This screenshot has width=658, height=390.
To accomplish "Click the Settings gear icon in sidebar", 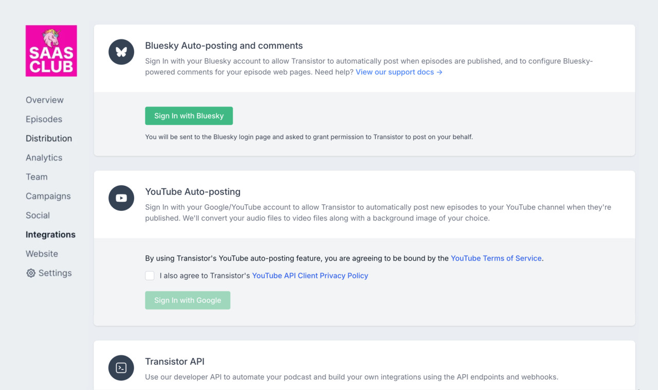I will click(x=31, y=273).
